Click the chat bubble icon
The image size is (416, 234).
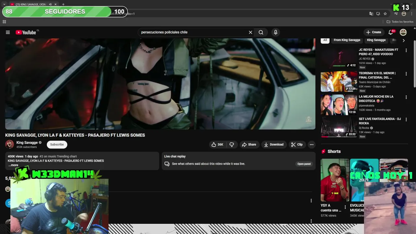(x=167, y=164)
